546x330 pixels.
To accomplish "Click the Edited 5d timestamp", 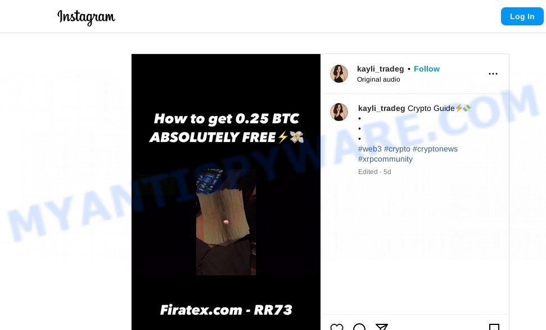I will pos(374,172).
